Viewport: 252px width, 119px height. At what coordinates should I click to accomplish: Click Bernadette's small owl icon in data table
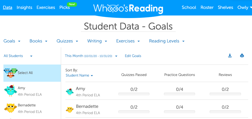click(70, 109)
